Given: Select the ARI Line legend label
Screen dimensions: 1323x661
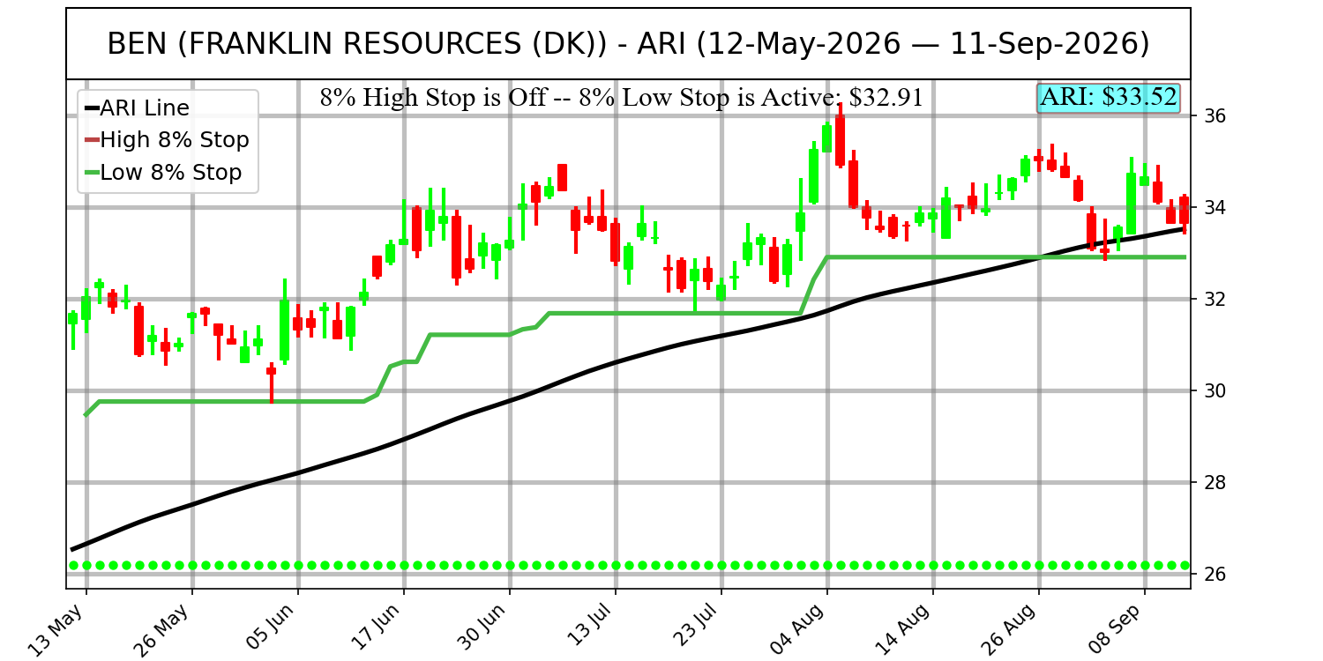Looking at the screenshot, I should pos(145,108).
